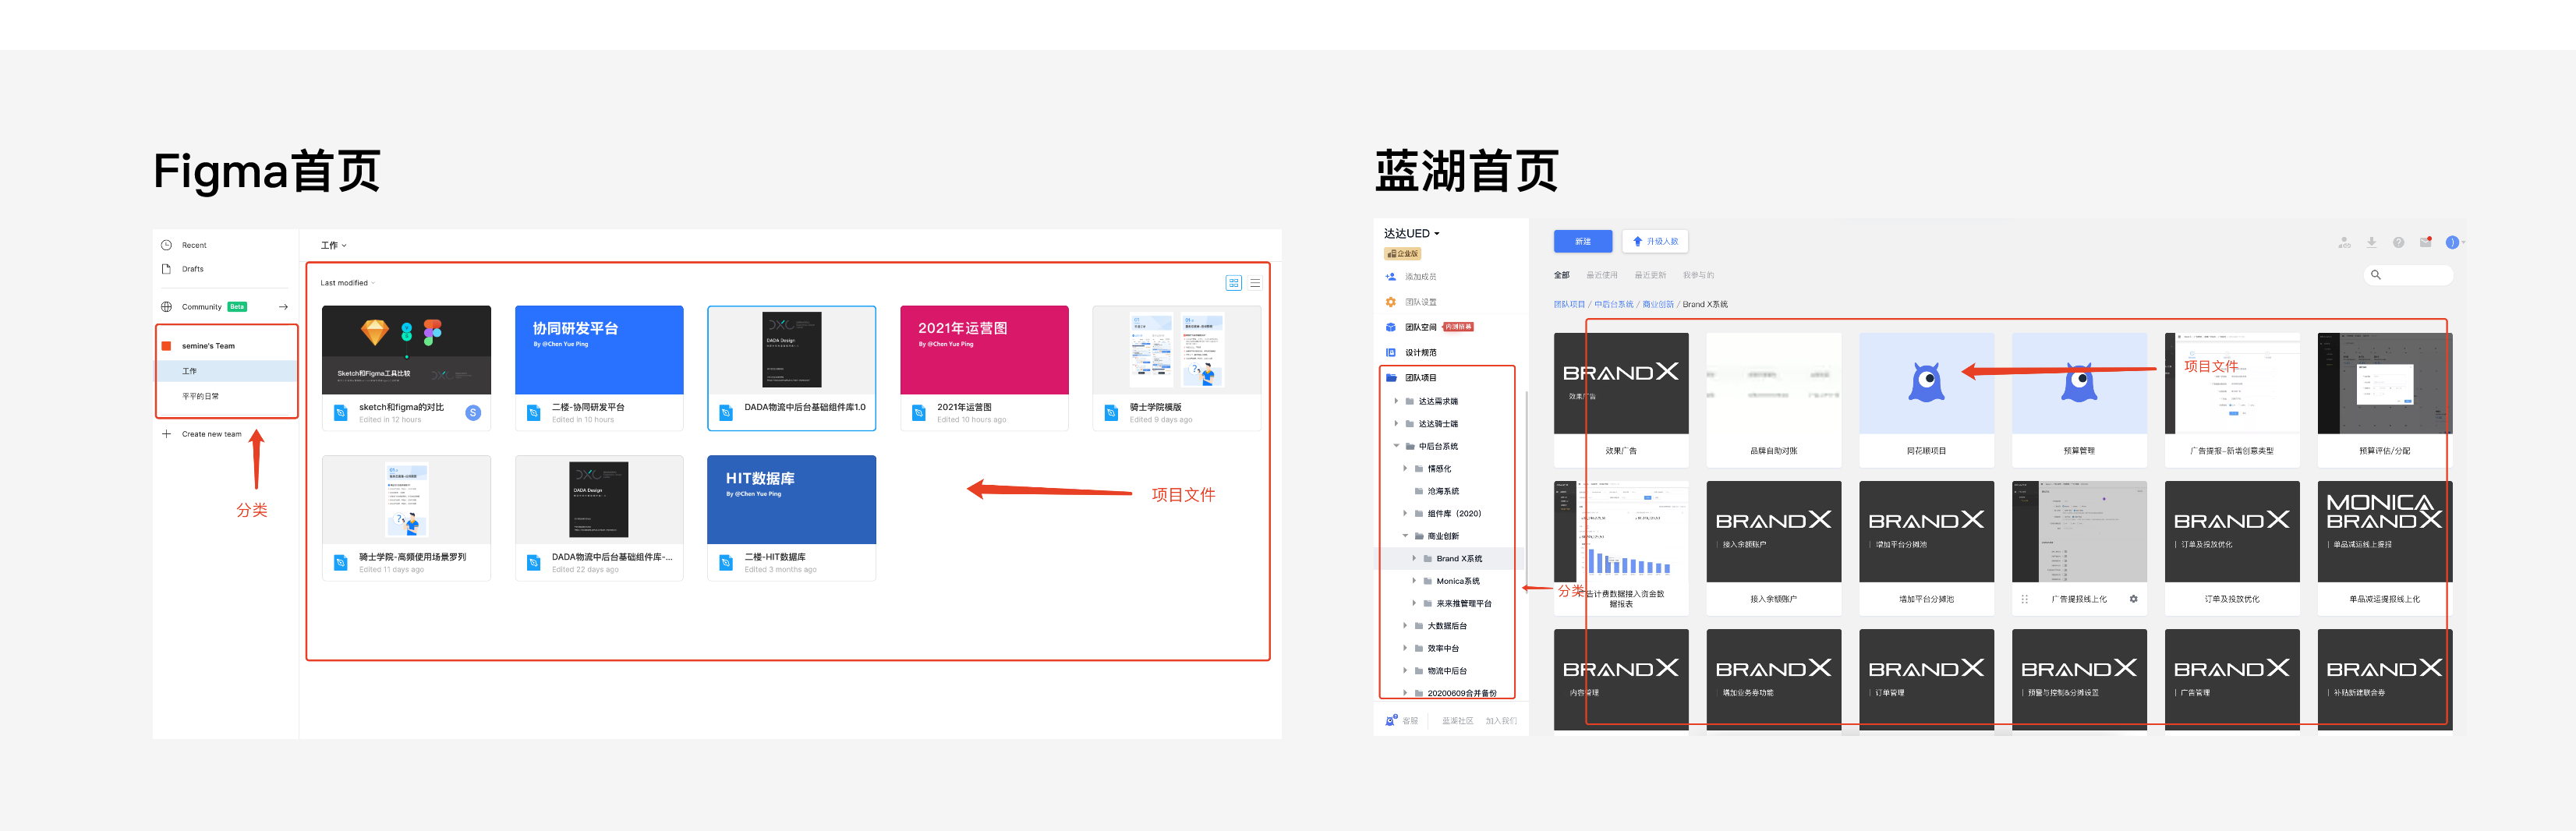Click the 订单及投放优化 card label
Screen dimensions: 2576x831
(x=2232, y=600)
